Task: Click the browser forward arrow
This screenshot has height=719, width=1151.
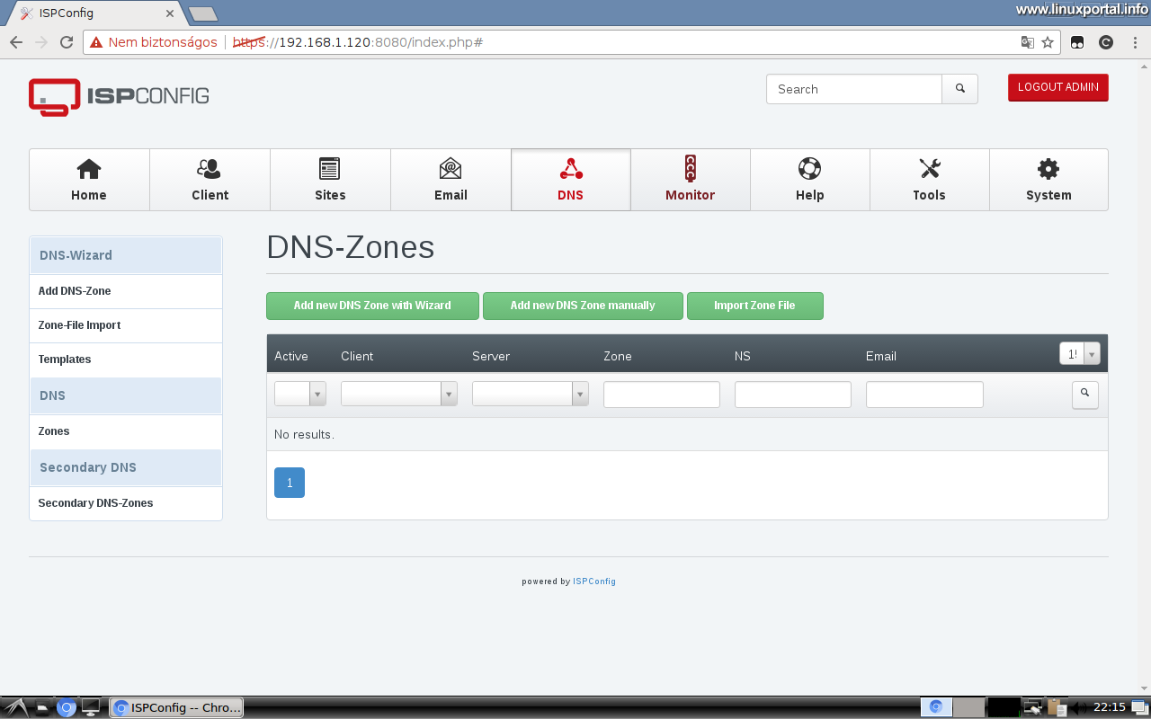Action: coord(41,42)
